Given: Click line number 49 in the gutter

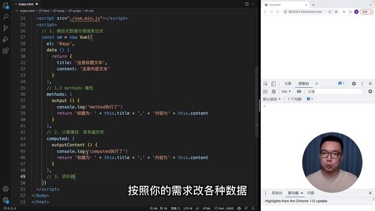Looking at the screenshot, I should tap(23, 176).
